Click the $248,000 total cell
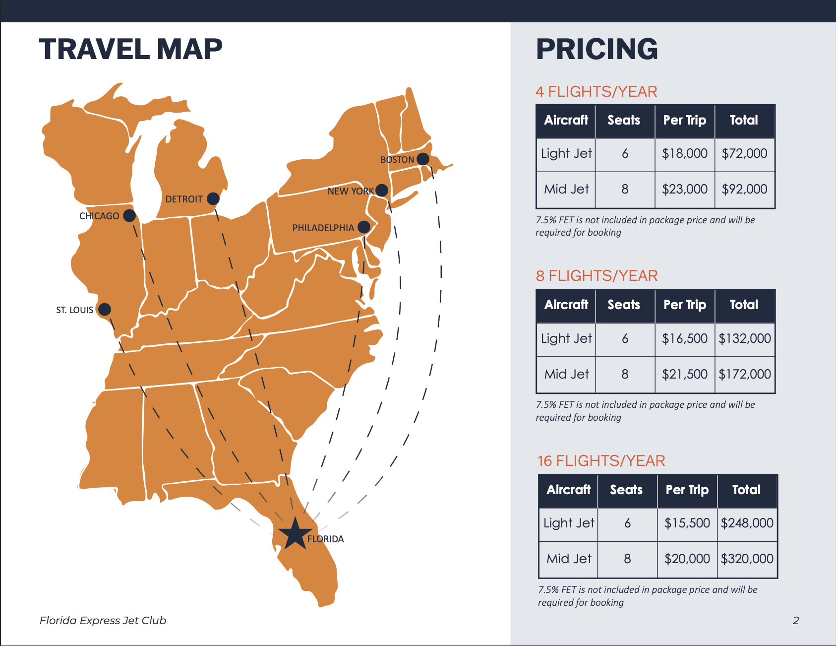The image size is (836, 646). pyautogui.click(x=747, y=523)
